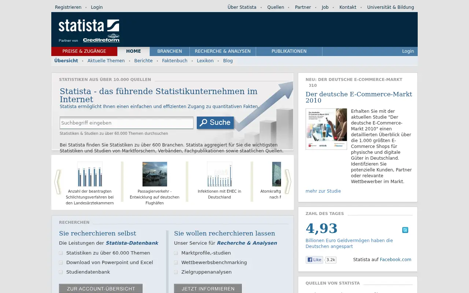Open the Quellen link
The image size is (469, 293).
click(x=276, y=7)
